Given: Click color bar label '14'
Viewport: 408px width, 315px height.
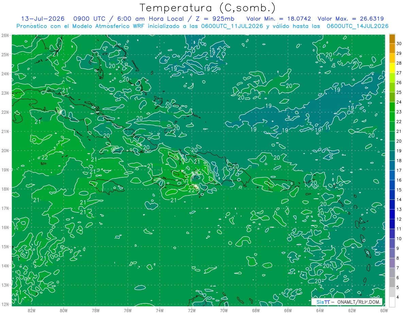Looking at the screenshot, I should (399, 200).
